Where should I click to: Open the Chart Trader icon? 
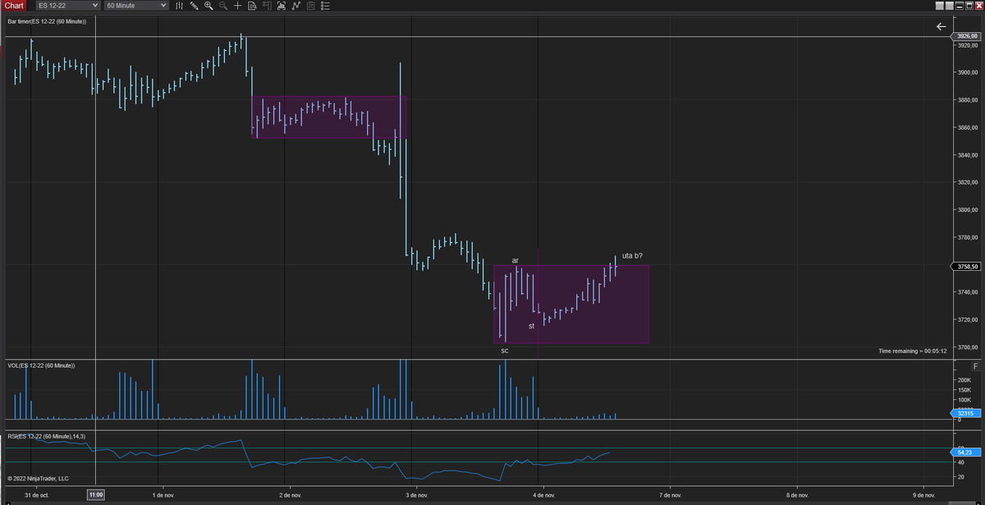click(267, 6)
